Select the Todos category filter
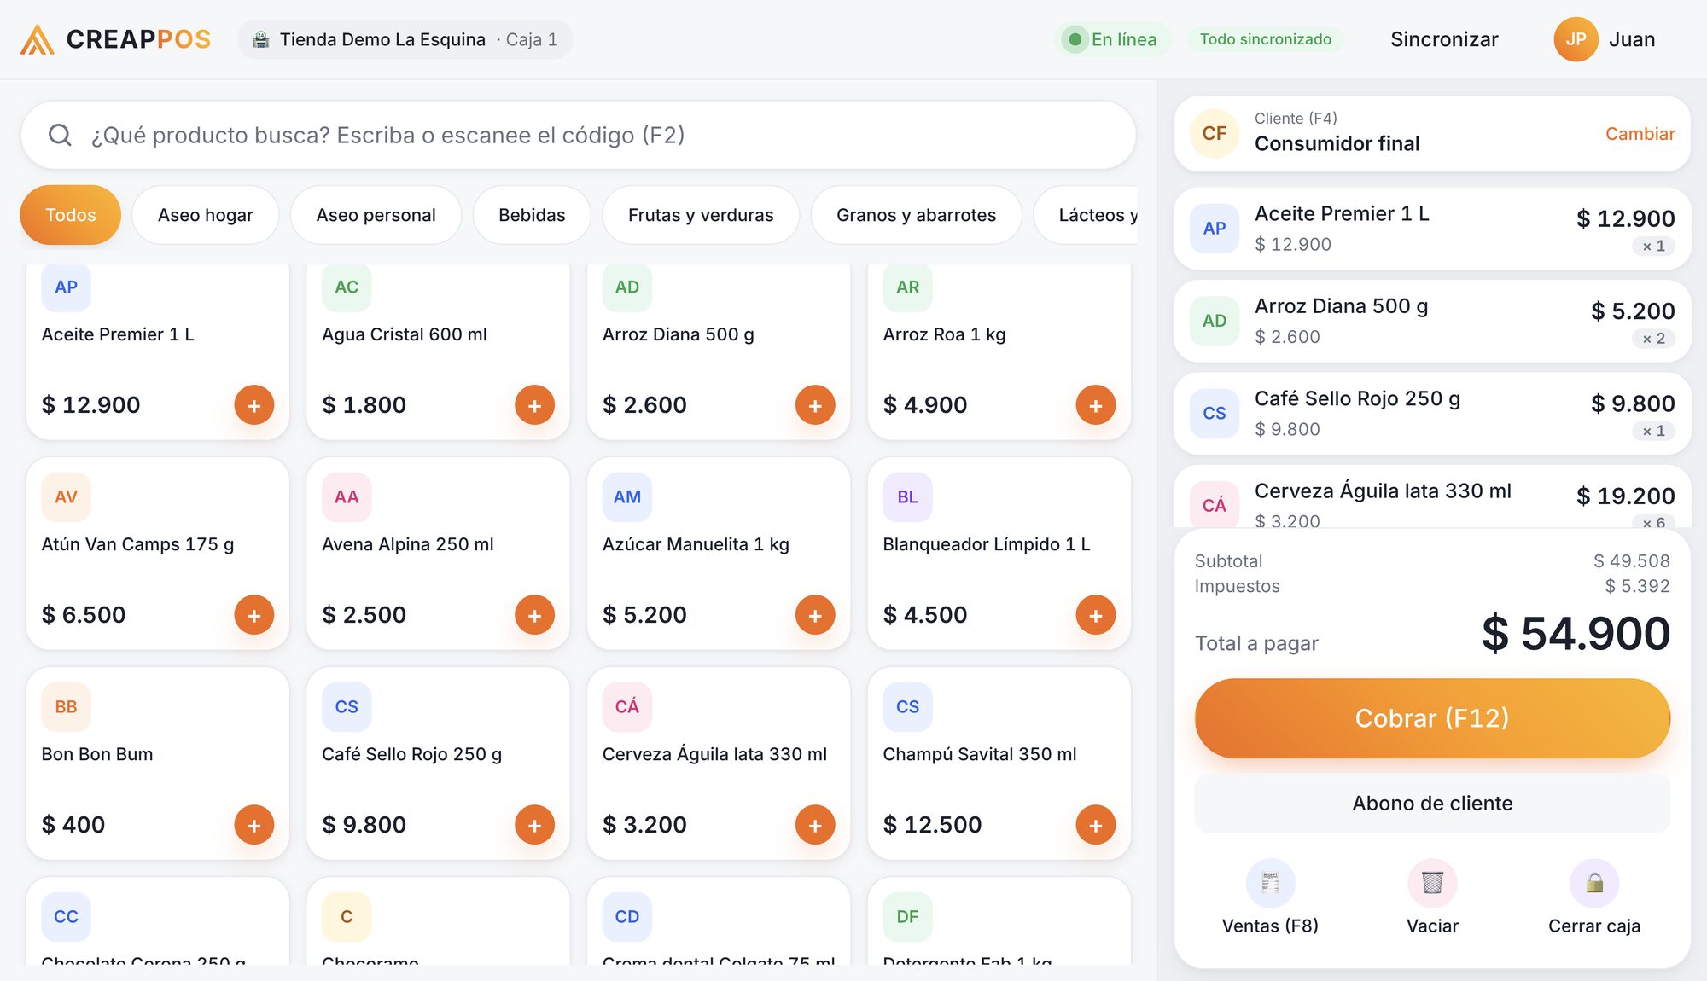Screen dimensions: 1707x981 (71, 215)
